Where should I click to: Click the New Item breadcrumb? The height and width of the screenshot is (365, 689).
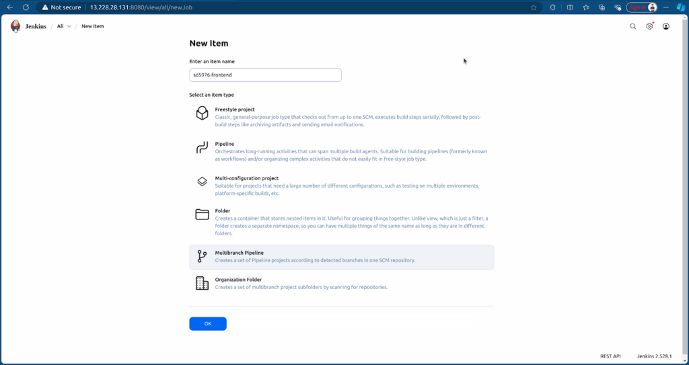93,26
